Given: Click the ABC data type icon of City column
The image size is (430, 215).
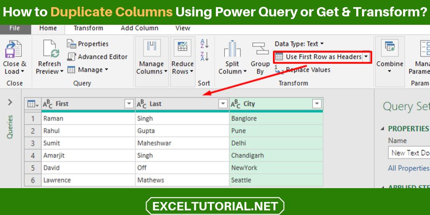Looking at the screenshot, I should (x=236, y=104).
